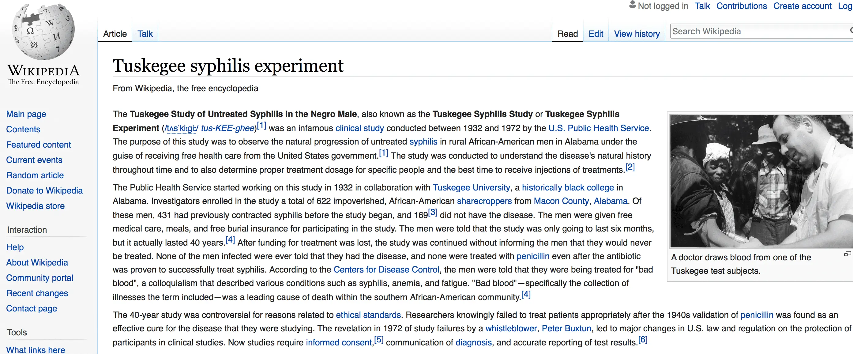
Task: Follow the ethical standards link
Action: click(368, 315)
